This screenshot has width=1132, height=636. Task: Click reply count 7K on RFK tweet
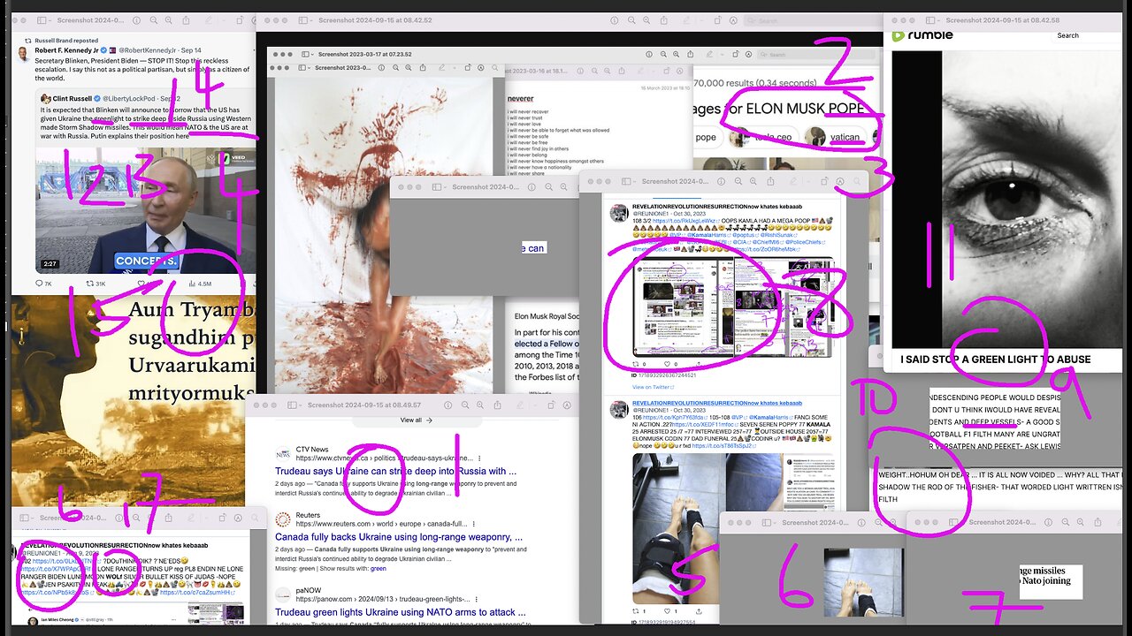pos(42,284)
